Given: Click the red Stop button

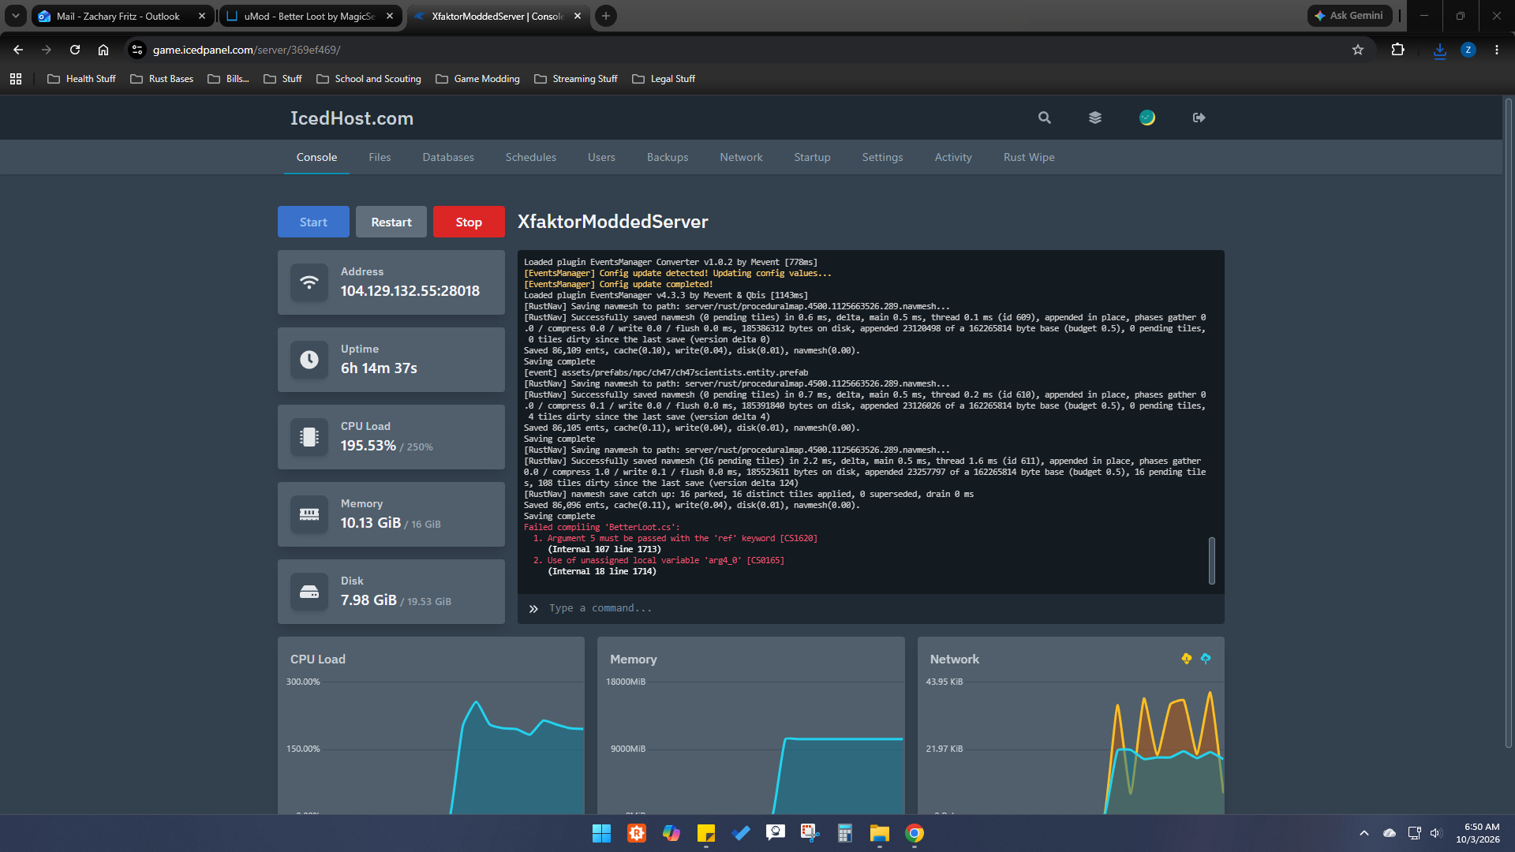Looking at the screenshot, I should 469,222.
